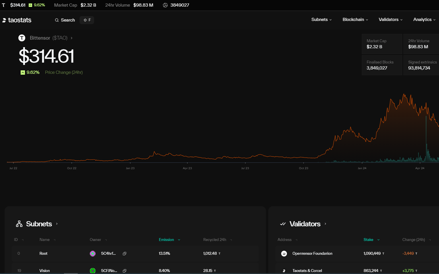Expand the Blockchain navigation menu
Image resolution: width=439 pixels, height=274 pixels.
click(x=355, y=20)
